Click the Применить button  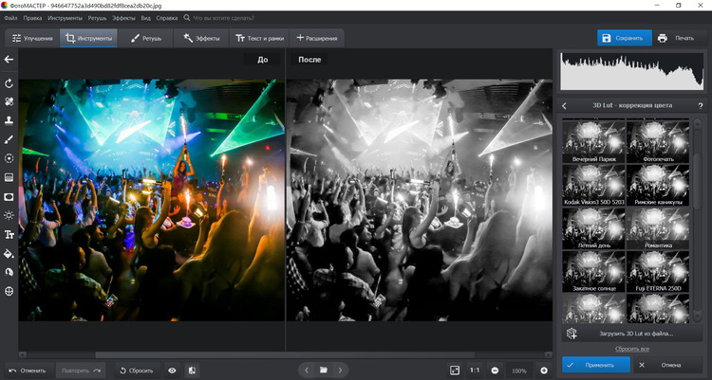594,364
